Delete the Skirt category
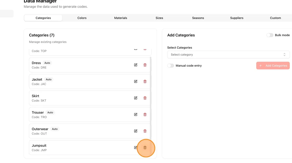 click(x=145, y=98)
